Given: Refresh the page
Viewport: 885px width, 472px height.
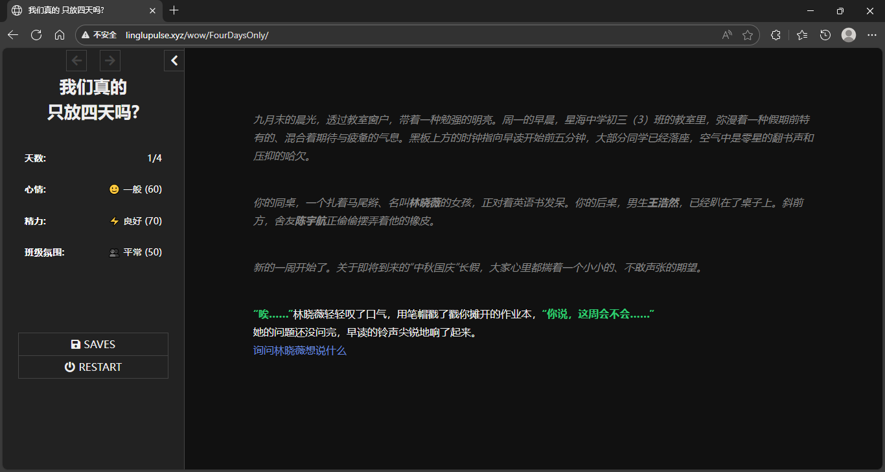Looking at the screenshot, I should 36,35.
